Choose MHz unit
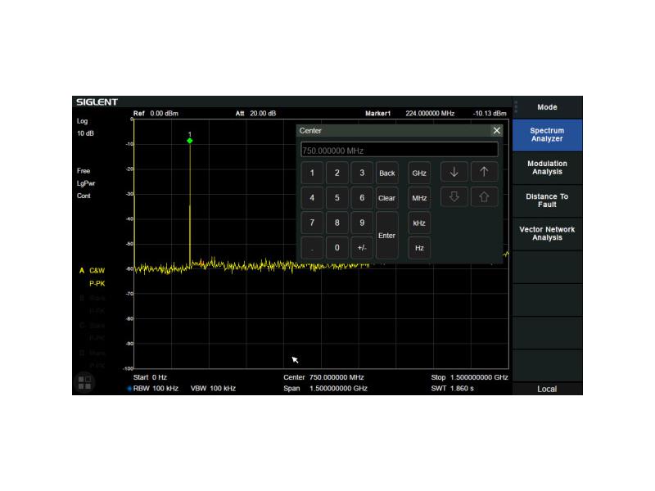The height and width of the screenshot is (491, 655). coord(419,198)
